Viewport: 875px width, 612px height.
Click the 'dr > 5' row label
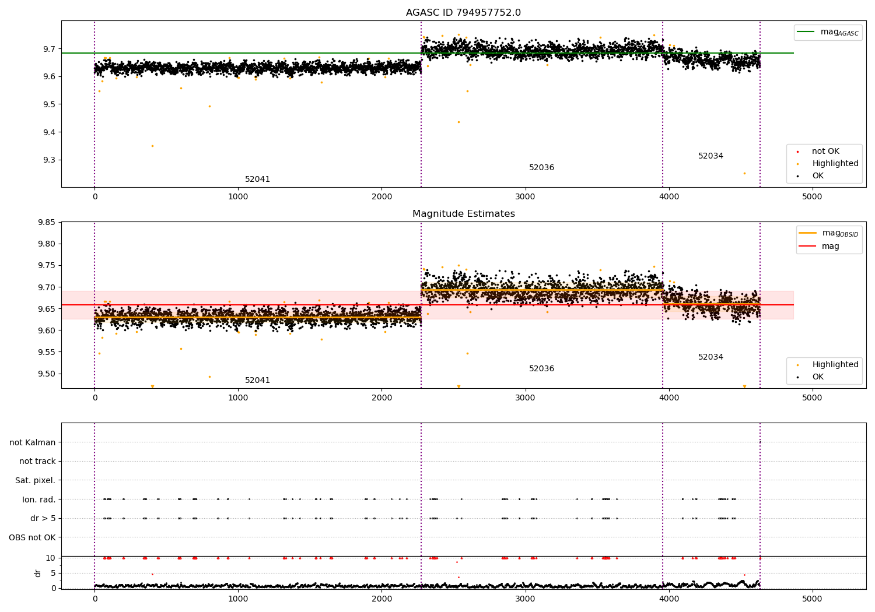(x=43, y=519)
